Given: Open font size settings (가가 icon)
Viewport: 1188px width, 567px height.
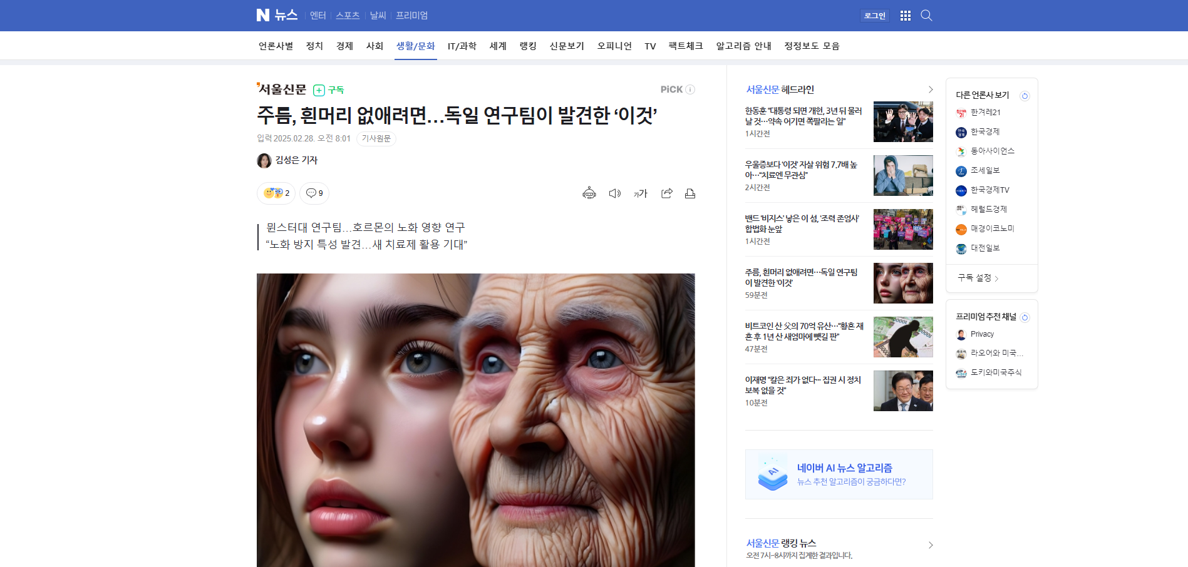Looking at the screenshot, I should point(640,193).
